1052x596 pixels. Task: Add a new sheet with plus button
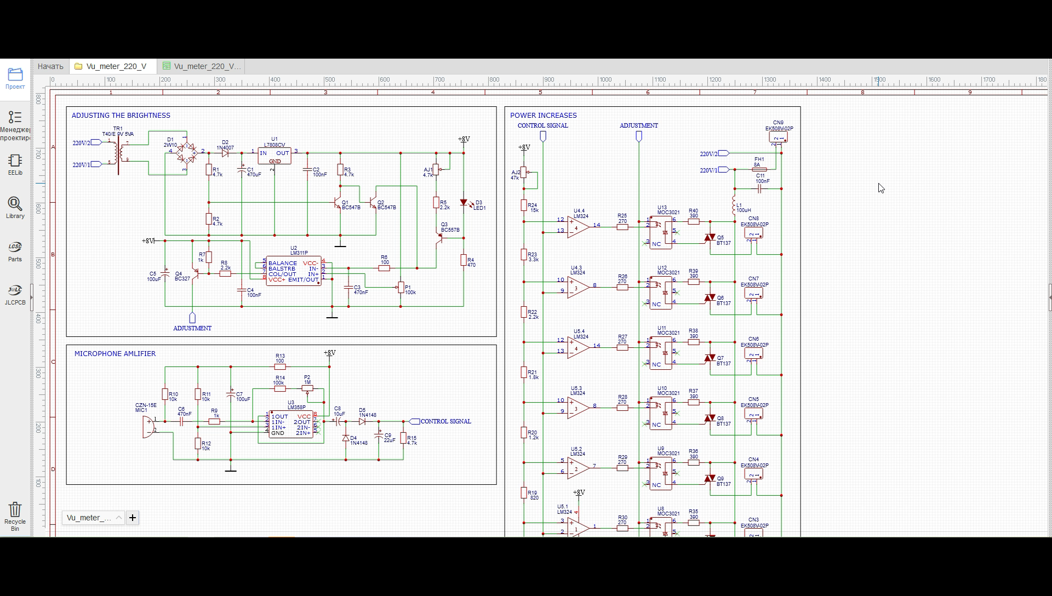(x=133, y=518)
